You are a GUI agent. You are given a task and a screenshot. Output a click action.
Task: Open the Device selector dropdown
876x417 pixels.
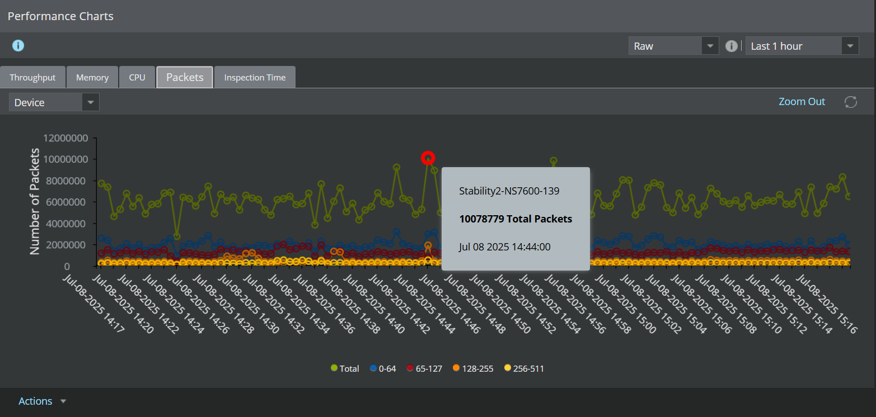(54, 102)
